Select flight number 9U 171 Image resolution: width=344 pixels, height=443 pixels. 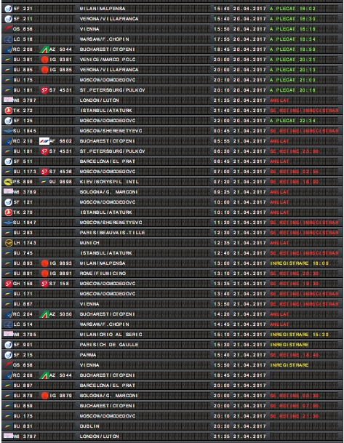[x=23, y=294]
